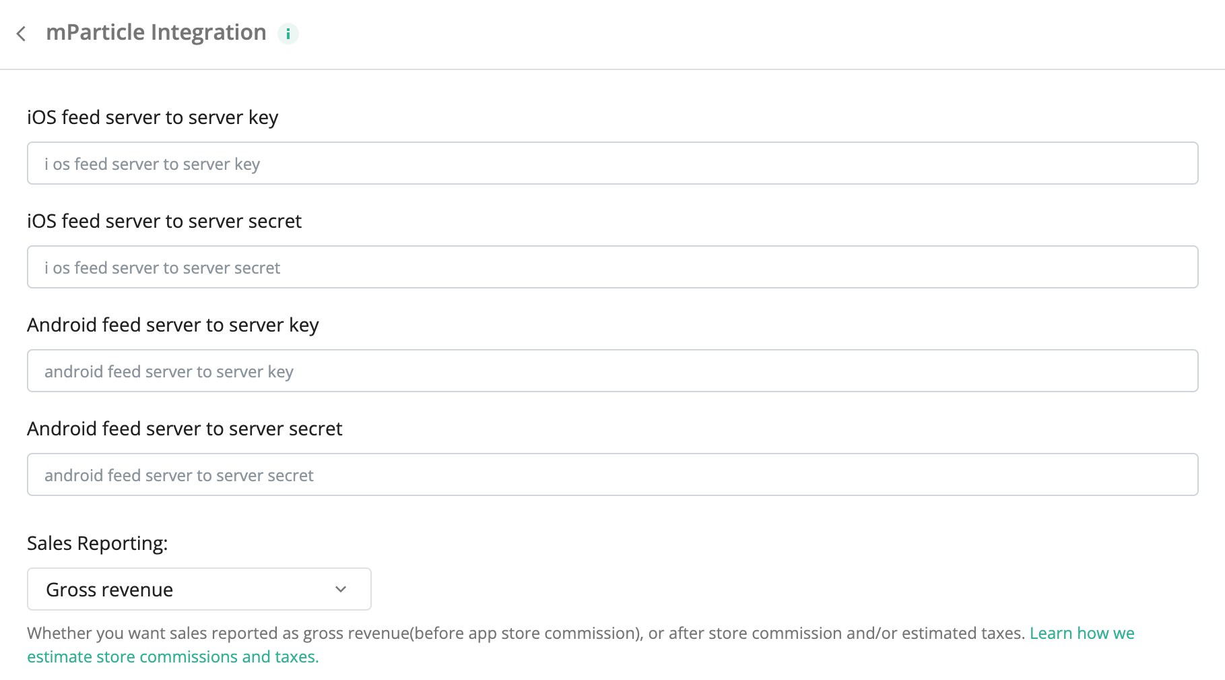Follow the 'estimate store commissions and taxes' link text

coord(173,657)
